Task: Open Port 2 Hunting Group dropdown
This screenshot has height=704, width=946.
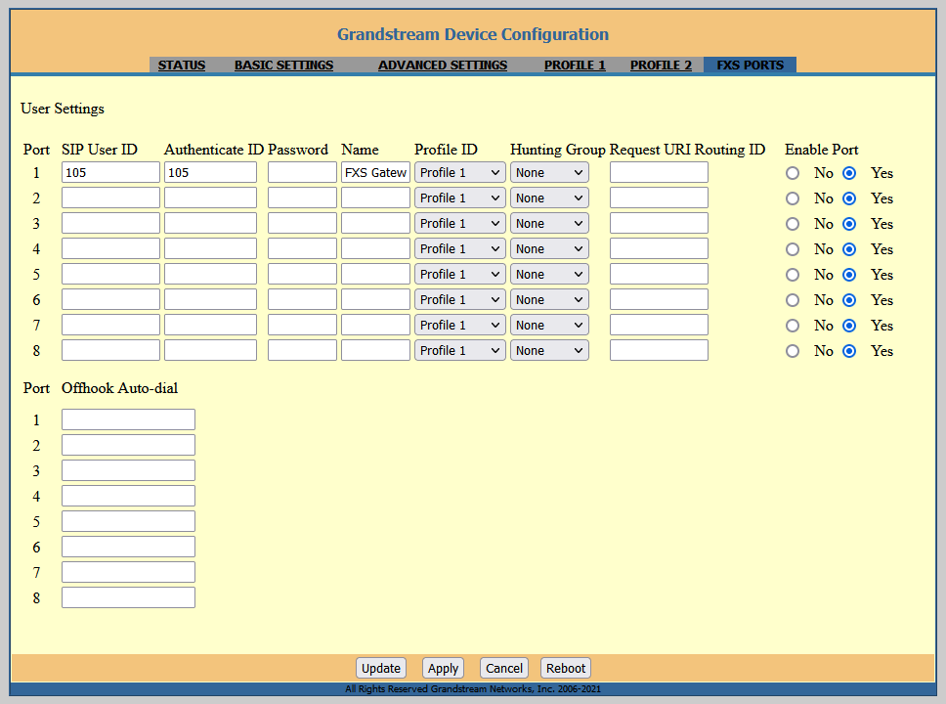Action: click(x=549, y=198)
